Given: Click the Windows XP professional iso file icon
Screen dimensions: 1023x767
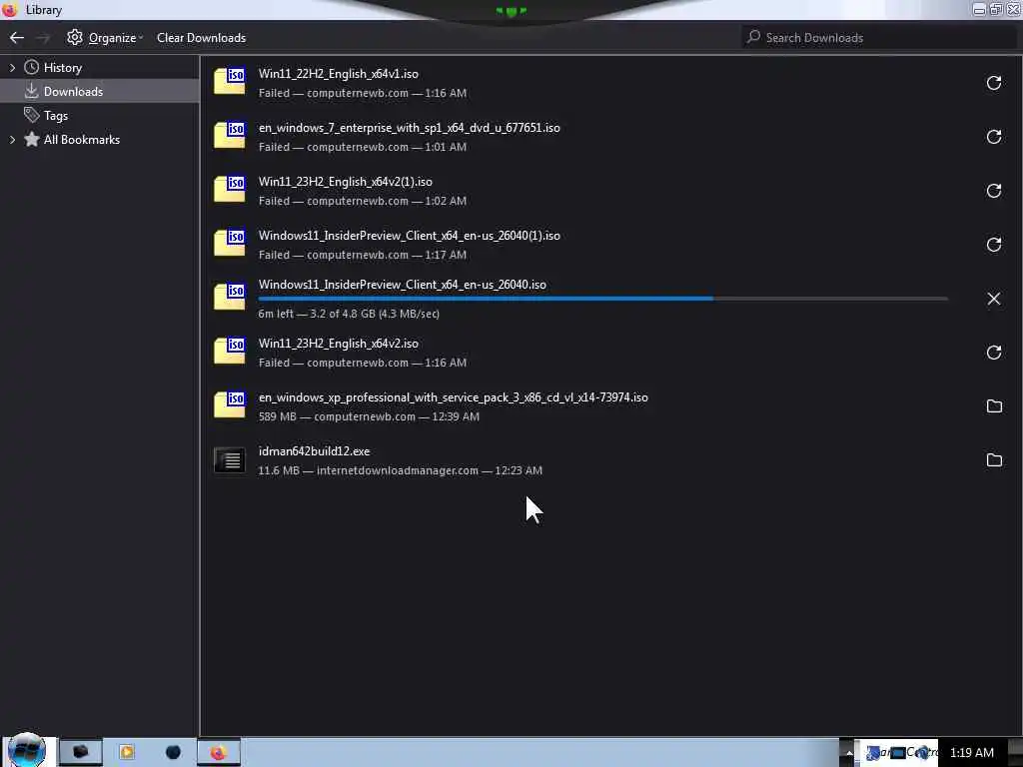Looking at the screenshot, I should point(230,405).
